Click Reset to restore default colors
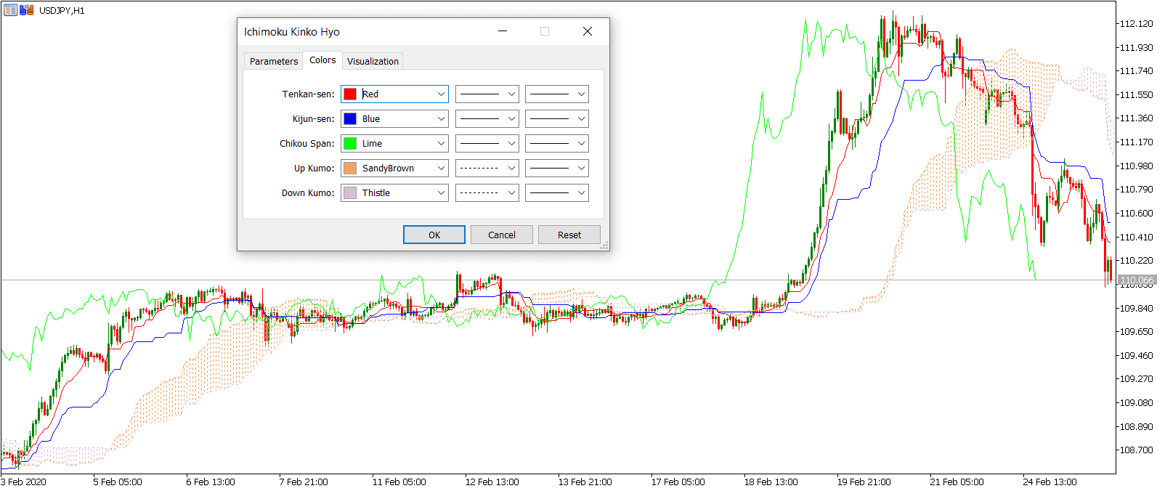The width and height of the screenshot is (1165, 491). pos(569,235)
